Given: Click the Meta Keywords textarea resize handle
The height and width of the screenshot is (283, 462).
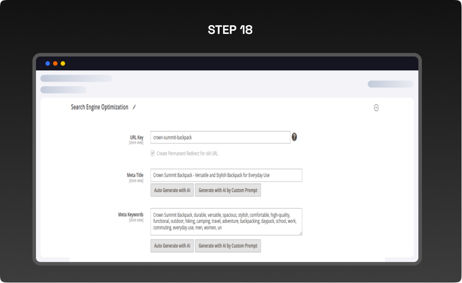Looking at the screenshot, I should point(300,233).
